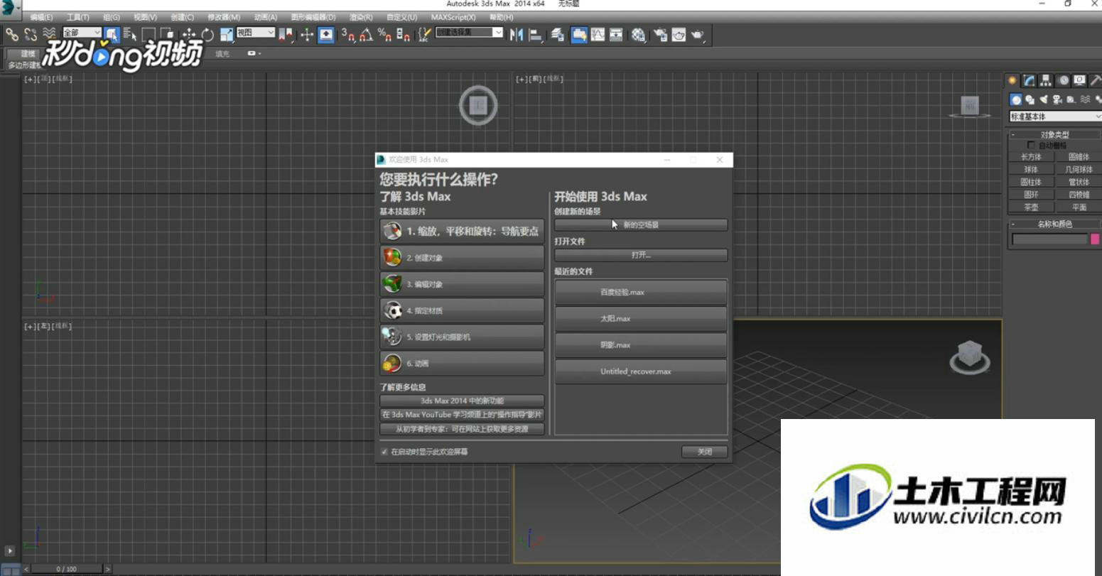
Task: Click the Unlink Selection tool
Action: (x=31, y=34)
